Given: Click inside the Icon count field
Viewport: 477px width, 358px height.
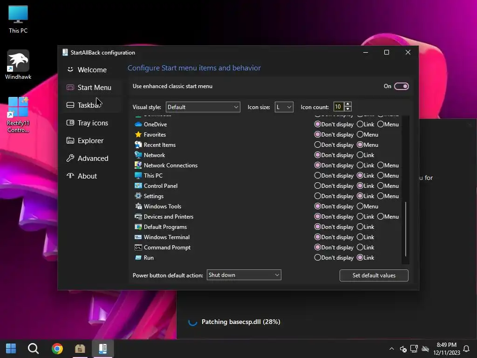Looking at the screenshot, I should (339, 107).
